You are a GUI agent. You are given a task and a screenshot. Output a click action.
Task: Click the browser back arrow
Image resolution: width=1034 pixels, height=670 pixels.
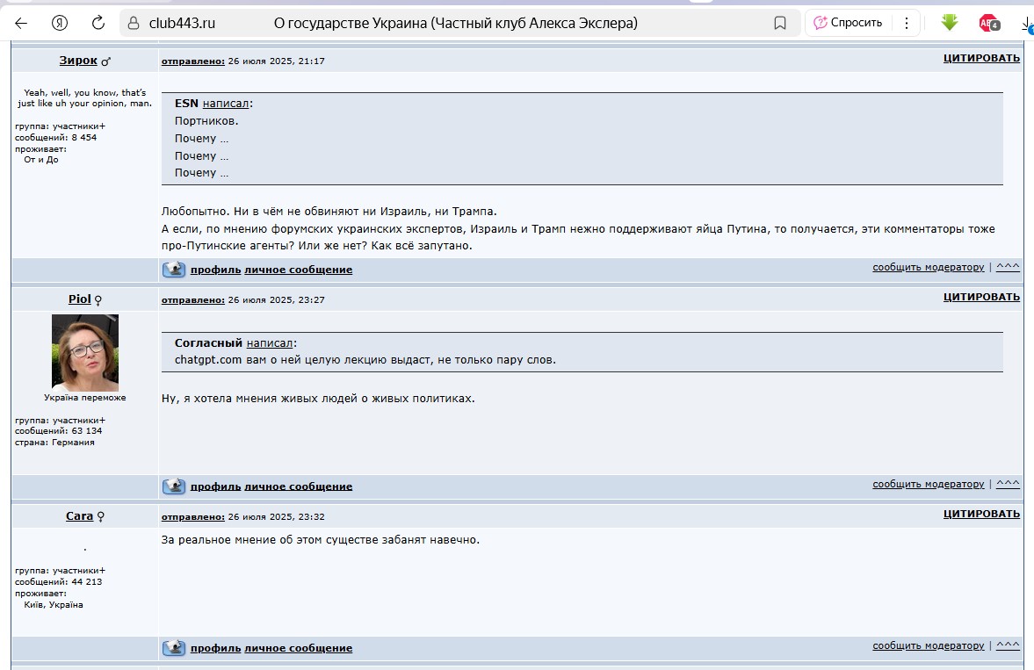tap(21, 23)
